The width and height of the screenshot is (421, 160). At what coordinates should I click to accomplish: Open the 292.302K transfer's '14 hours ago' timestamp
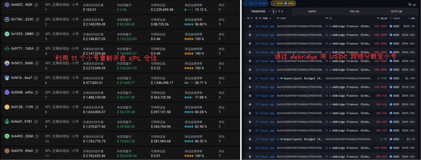(265, 26)
